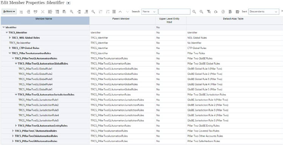Open the Sort Descendants dropdown
Viewport: 283px width, 146px height.
click(264, 12)
